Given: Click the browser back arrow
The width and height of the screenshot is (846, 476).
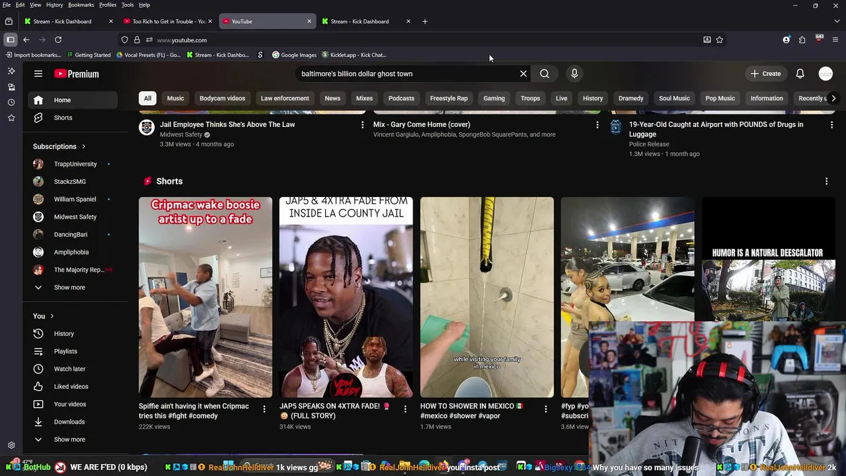Looking at the screenshot, I should [x=26, y=40].
